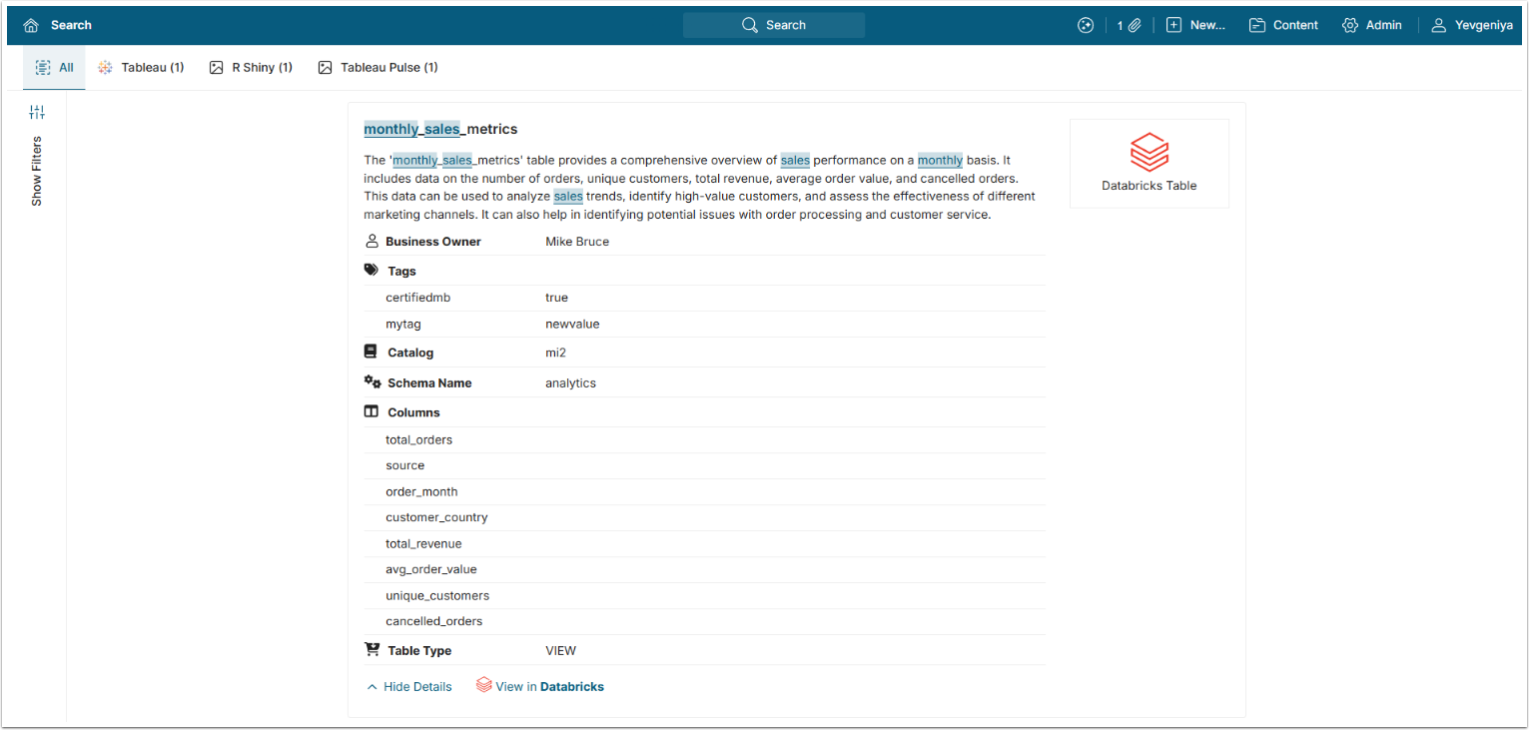Click the certifiedmb tag name

click(x=418, y=298)
